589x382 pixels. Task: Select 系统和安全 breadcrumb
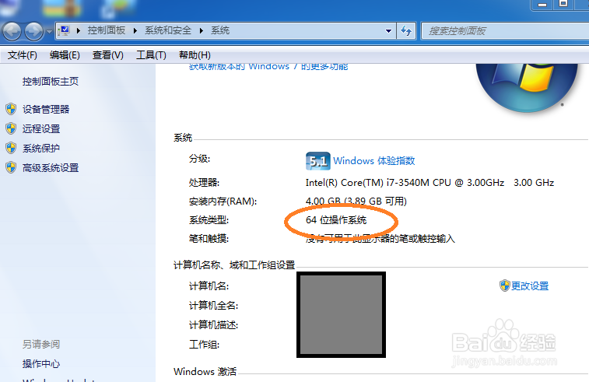pyautogui.click(x=168, y=30)
